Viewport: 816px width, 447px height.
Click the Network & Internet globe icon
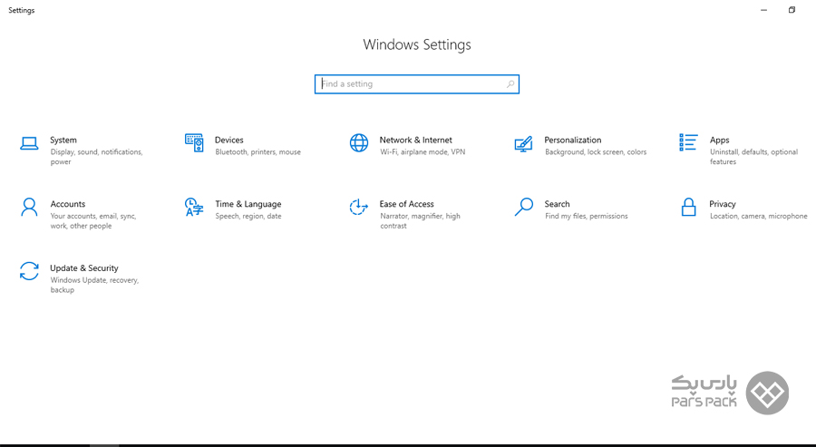click(358, 142)
